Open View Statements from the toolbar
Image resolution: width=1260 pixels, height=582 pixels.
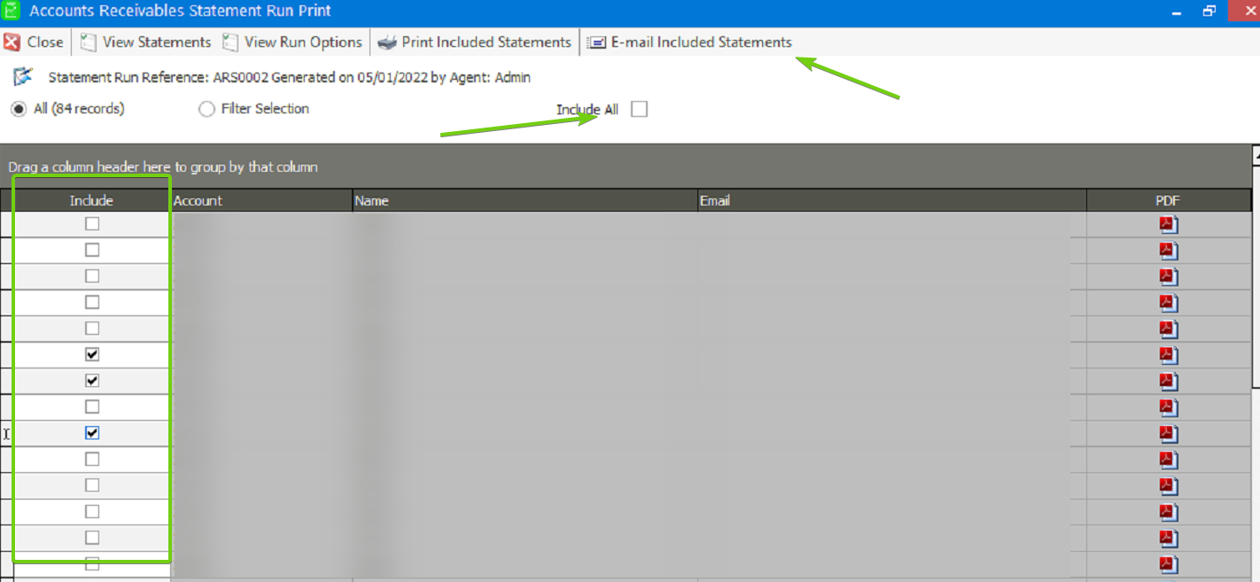pos(146,43)
